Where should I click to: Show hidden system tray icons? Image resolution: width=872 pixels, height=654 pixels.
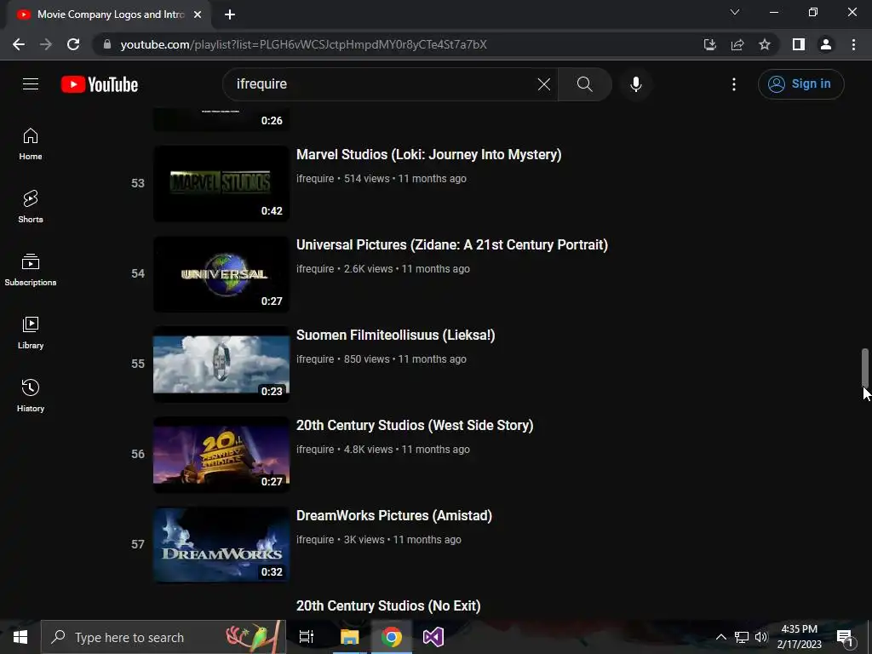coord(720,637)
